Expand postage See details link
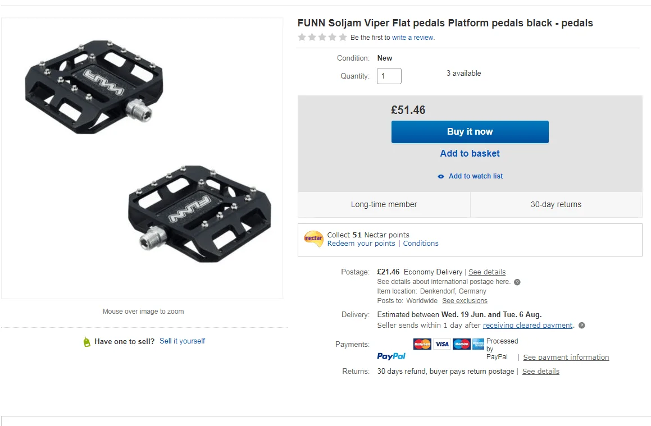The width and height of the screenshot is (651, 426). tap(487, 272)
